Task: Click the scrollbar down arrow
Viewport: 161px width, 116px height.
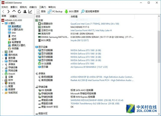Action: (159, 114)
